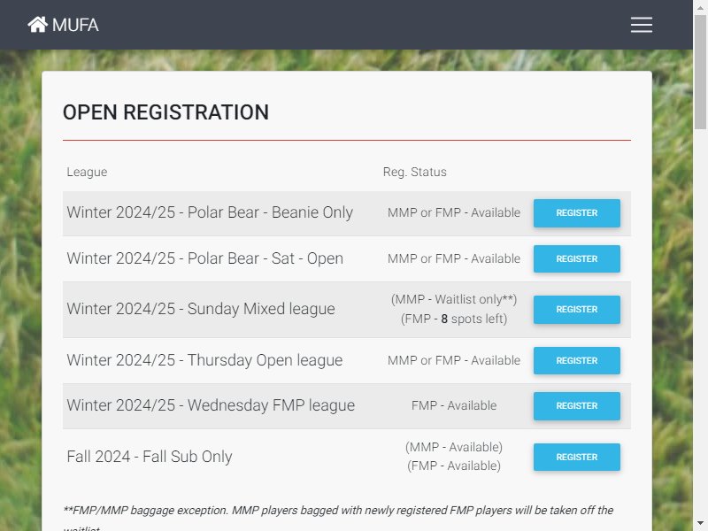This screenshot has width=708, height=531.
Task: Register for Fall Sub Only league
Action: pyautogui.click(x=576, y=458)
